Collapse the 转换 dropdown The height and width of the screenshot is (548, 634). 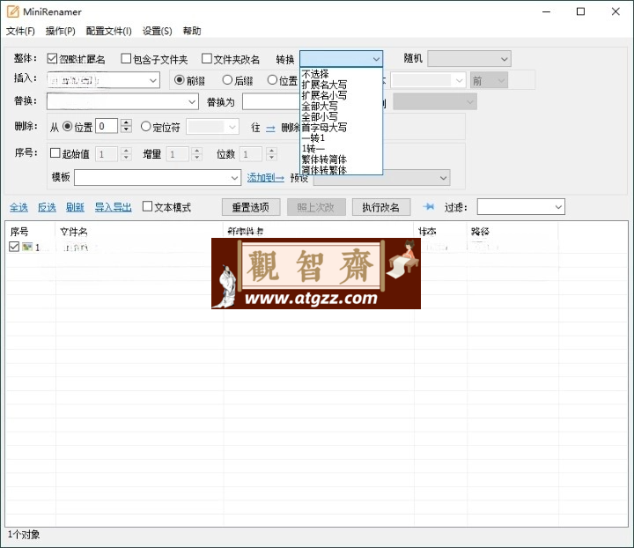tap(376, 59)
